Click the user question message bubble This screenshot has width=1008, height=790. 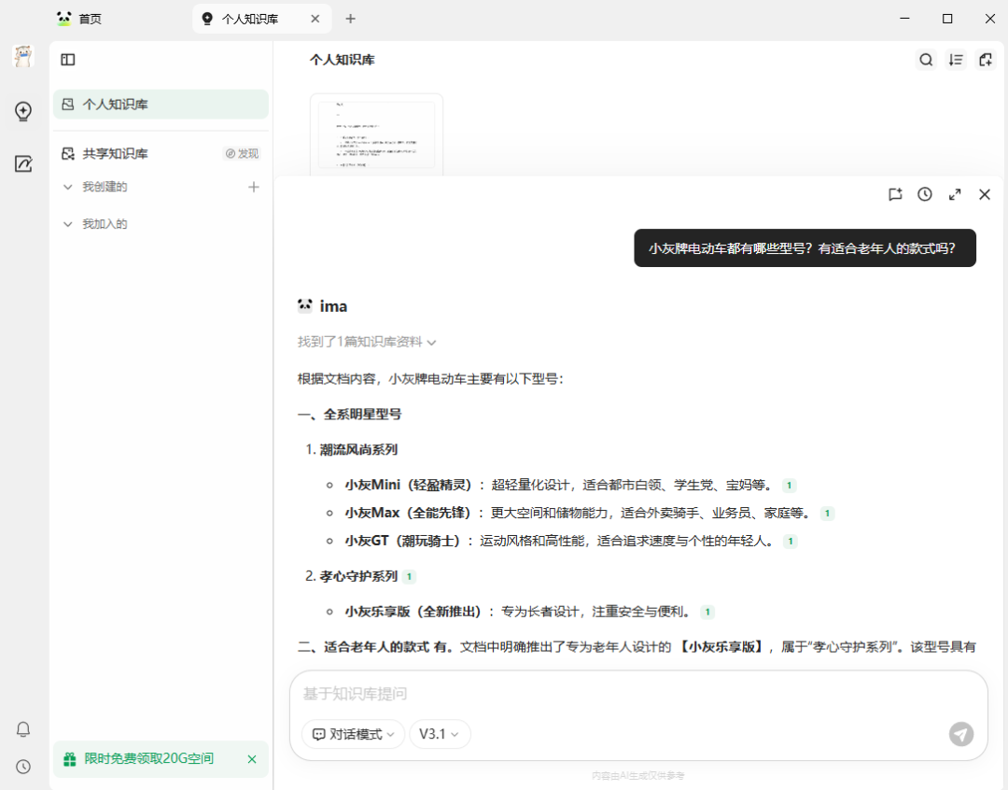805,248
